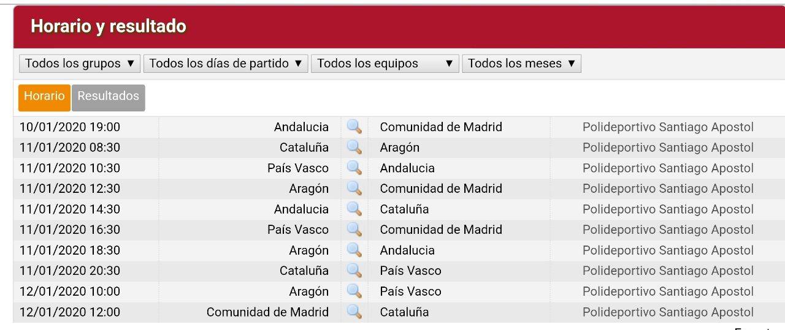Viewport: 785px width, 330px height.
Task: Click magnifier icon for Andalucia vs Comunidad de Madrid
Action: tap(354, 127)
